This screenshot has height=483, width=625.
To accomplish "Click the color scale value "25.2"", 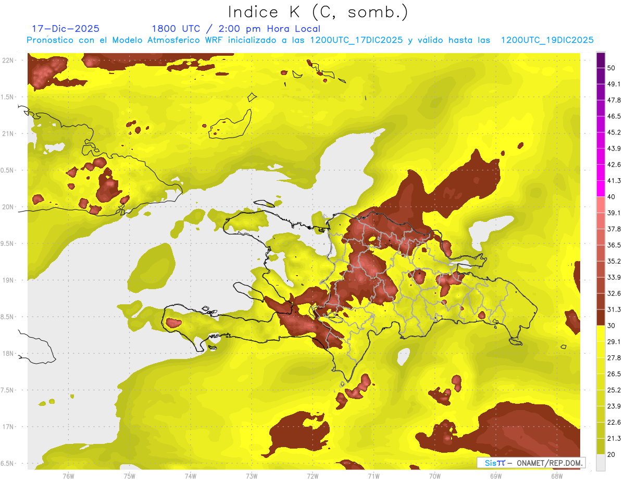I will tap(614, 390).
